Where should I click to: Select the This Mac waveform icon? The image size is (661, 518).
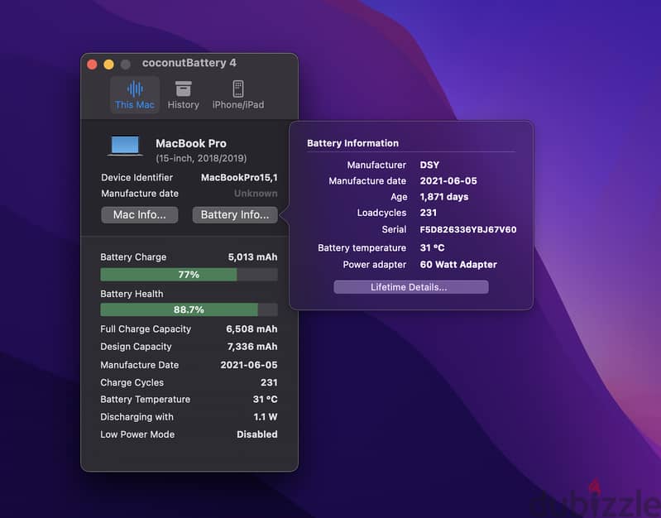(135, 89)
